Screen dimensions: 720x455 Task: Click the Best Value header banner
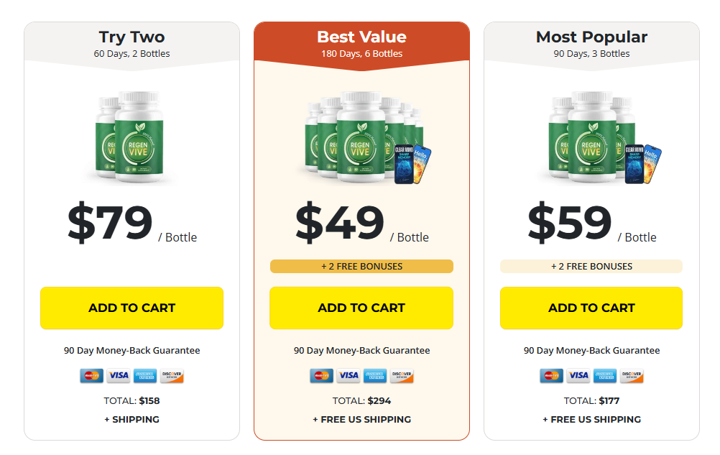pyautogui.click(x=361, y=42)
